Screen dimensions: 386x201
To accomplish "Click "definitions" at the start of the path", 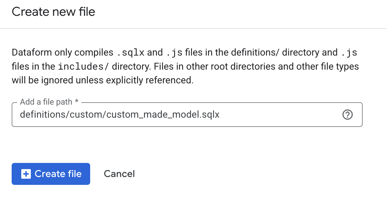I will click(43, 115).
